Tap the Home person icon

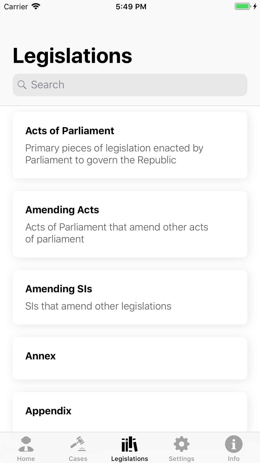point(26,444)
